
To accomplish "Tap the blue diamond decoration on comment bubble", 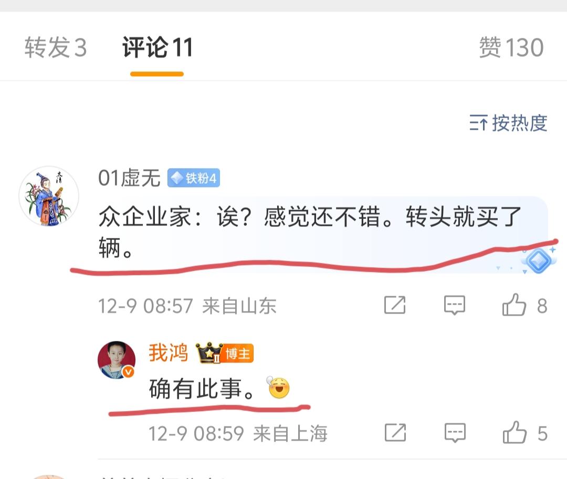I will click(x=539, y=260).
